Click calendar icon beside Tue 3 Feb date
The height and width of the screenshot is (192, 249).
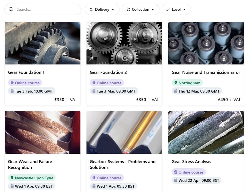point(12,91)
